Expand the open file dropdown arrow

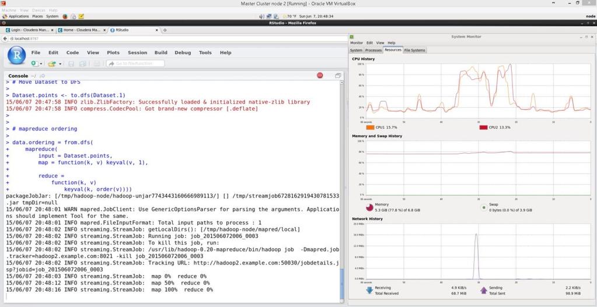(60, 64)
